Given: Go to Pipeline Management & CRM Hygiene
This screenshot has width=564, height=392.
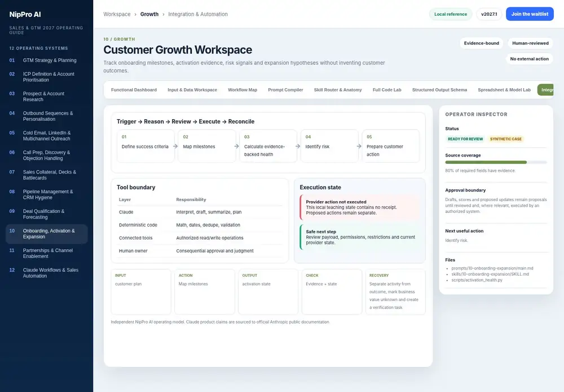Looking at the screenshot, I should (x=46, y=194).
